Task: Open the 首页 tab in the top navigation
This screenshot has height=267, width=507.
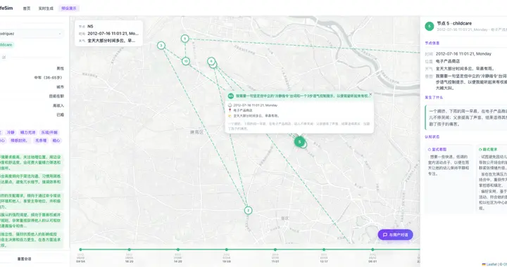Action: [27, 8]
